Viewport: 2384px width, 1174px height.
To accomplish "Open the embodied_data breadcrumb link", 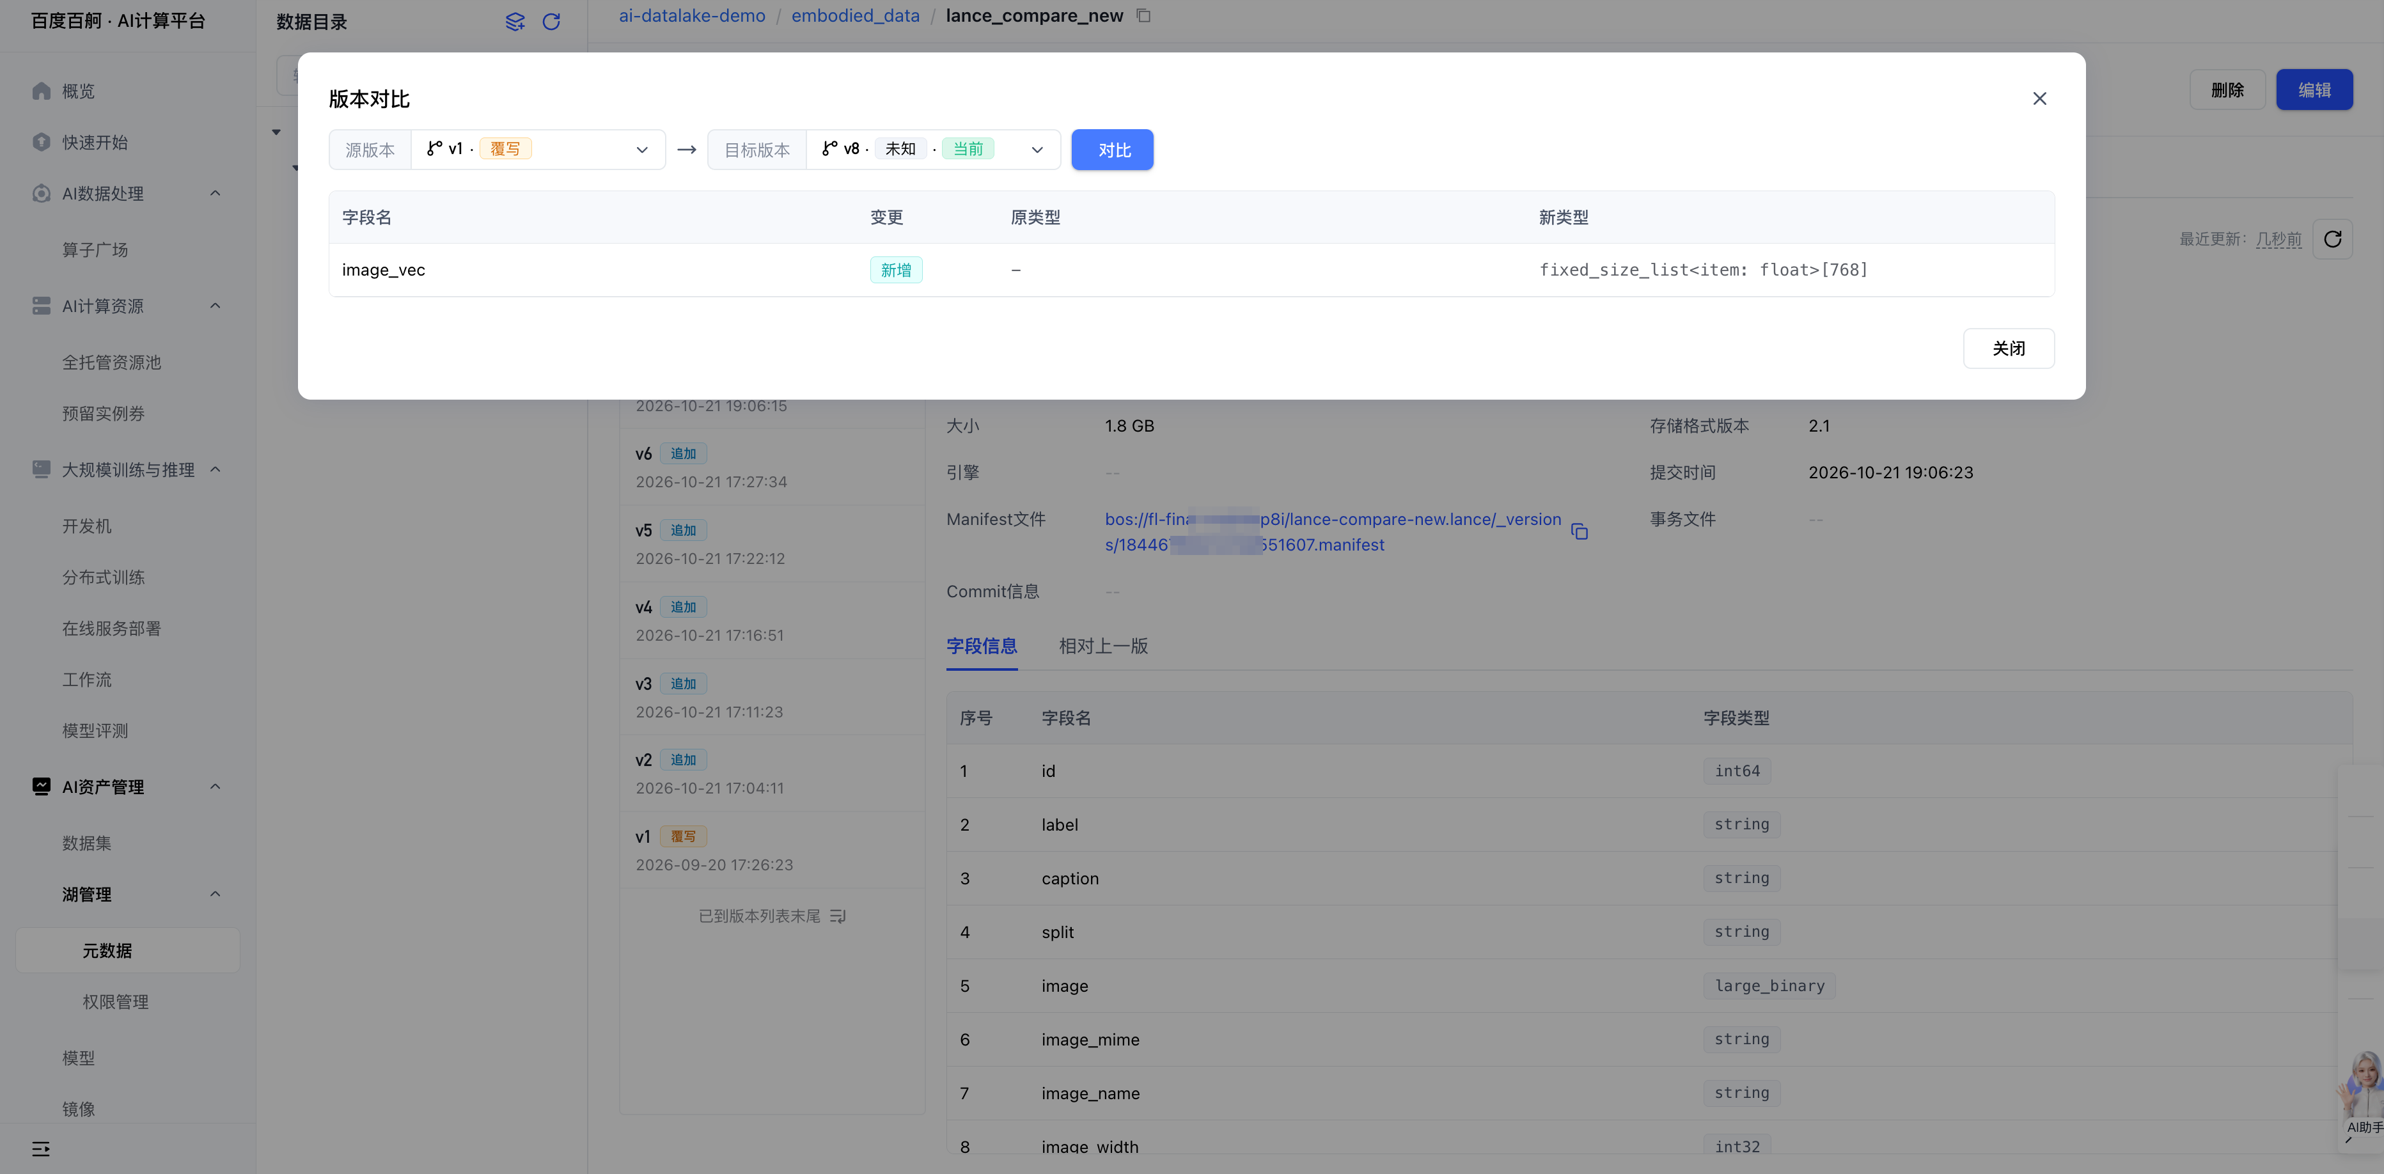I will coord(855,16).
